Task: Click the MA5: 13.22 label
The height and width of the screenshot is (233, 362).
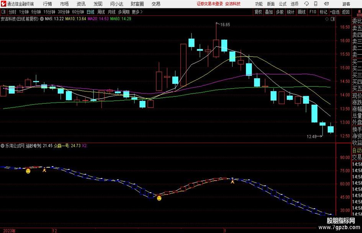Action: (54, 19)
